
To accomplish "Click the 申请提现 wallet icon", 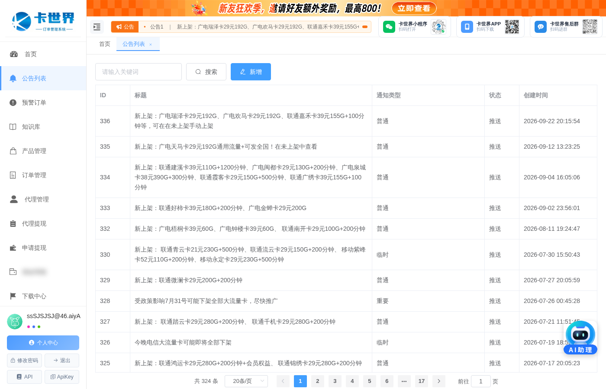I will (13, 248).
